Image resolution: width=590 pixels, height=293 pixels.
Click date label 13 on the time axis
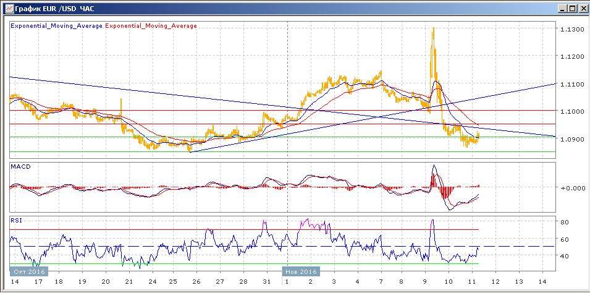519,282
